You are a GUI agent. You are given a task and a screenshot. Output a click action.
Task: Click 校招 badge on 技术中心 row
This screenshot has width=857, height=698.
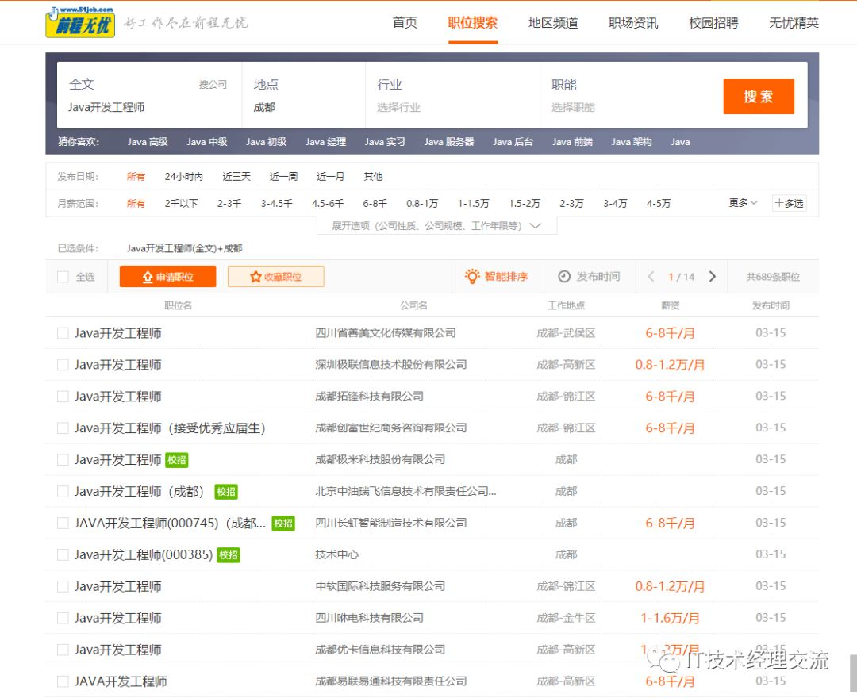229,555
